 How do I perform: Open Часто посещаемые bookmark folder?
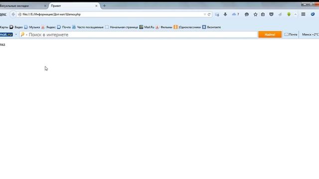pyautogui.click(x=88, y=27)
